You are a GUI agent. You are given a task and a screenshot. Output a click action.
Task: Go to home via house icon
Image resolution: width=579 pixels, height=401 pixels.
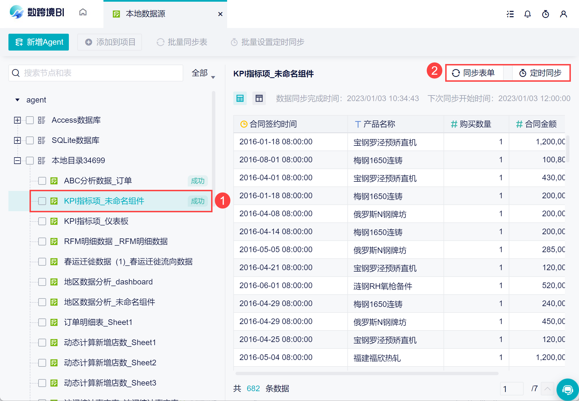click(83, 12)
